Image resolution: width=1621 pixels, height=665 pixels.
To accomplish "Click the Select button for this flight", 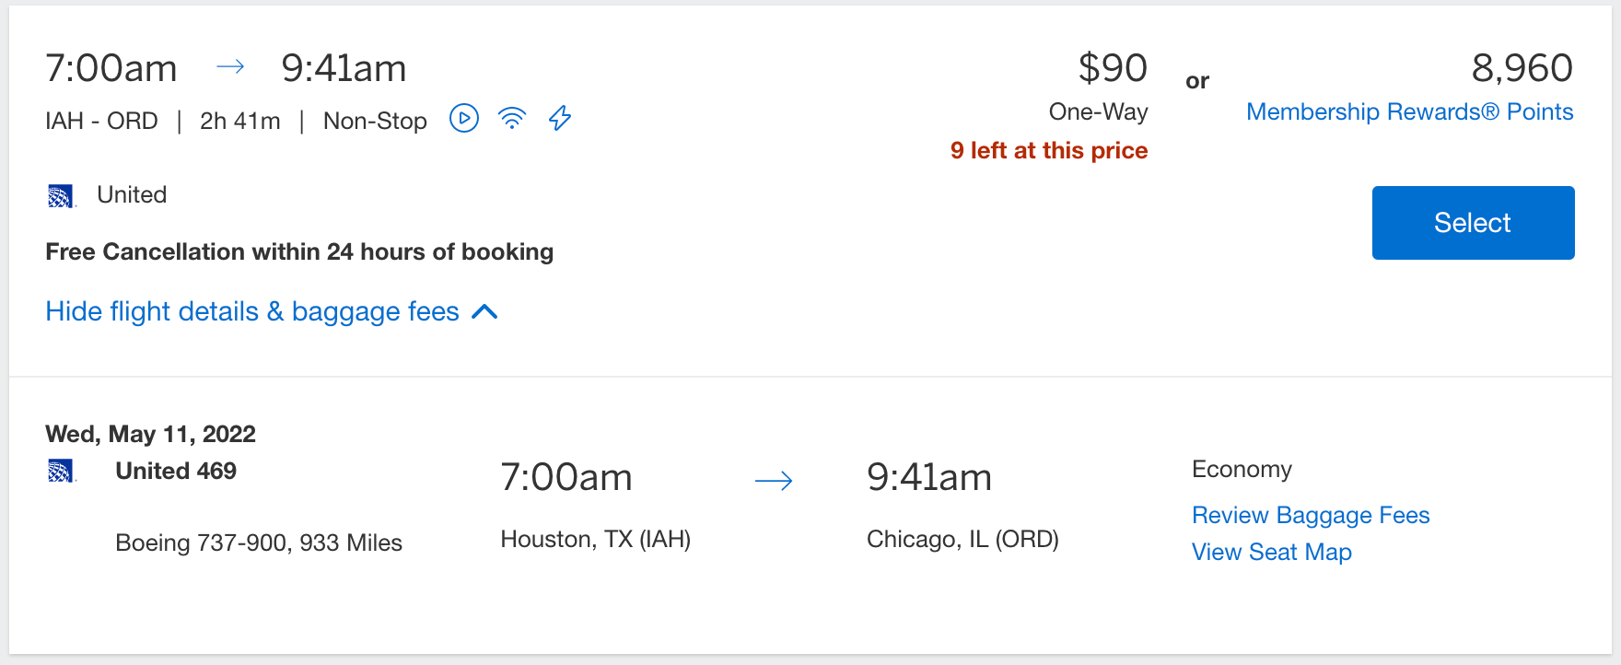I will (x=1472, y=222).
